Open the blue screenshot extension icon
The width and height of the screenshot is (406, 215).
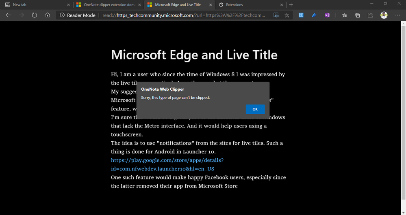point(301,15)
